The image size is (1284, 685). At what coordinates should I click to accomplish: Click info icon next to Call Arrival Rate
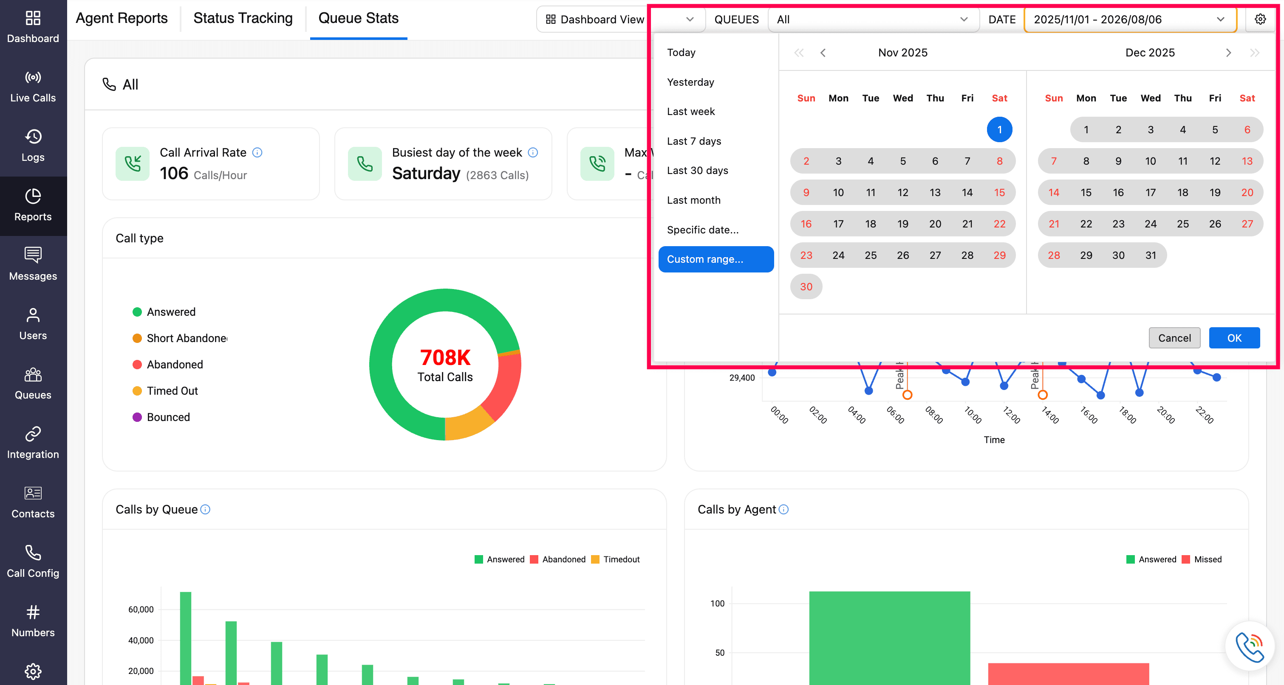click(x=257, y=152)
